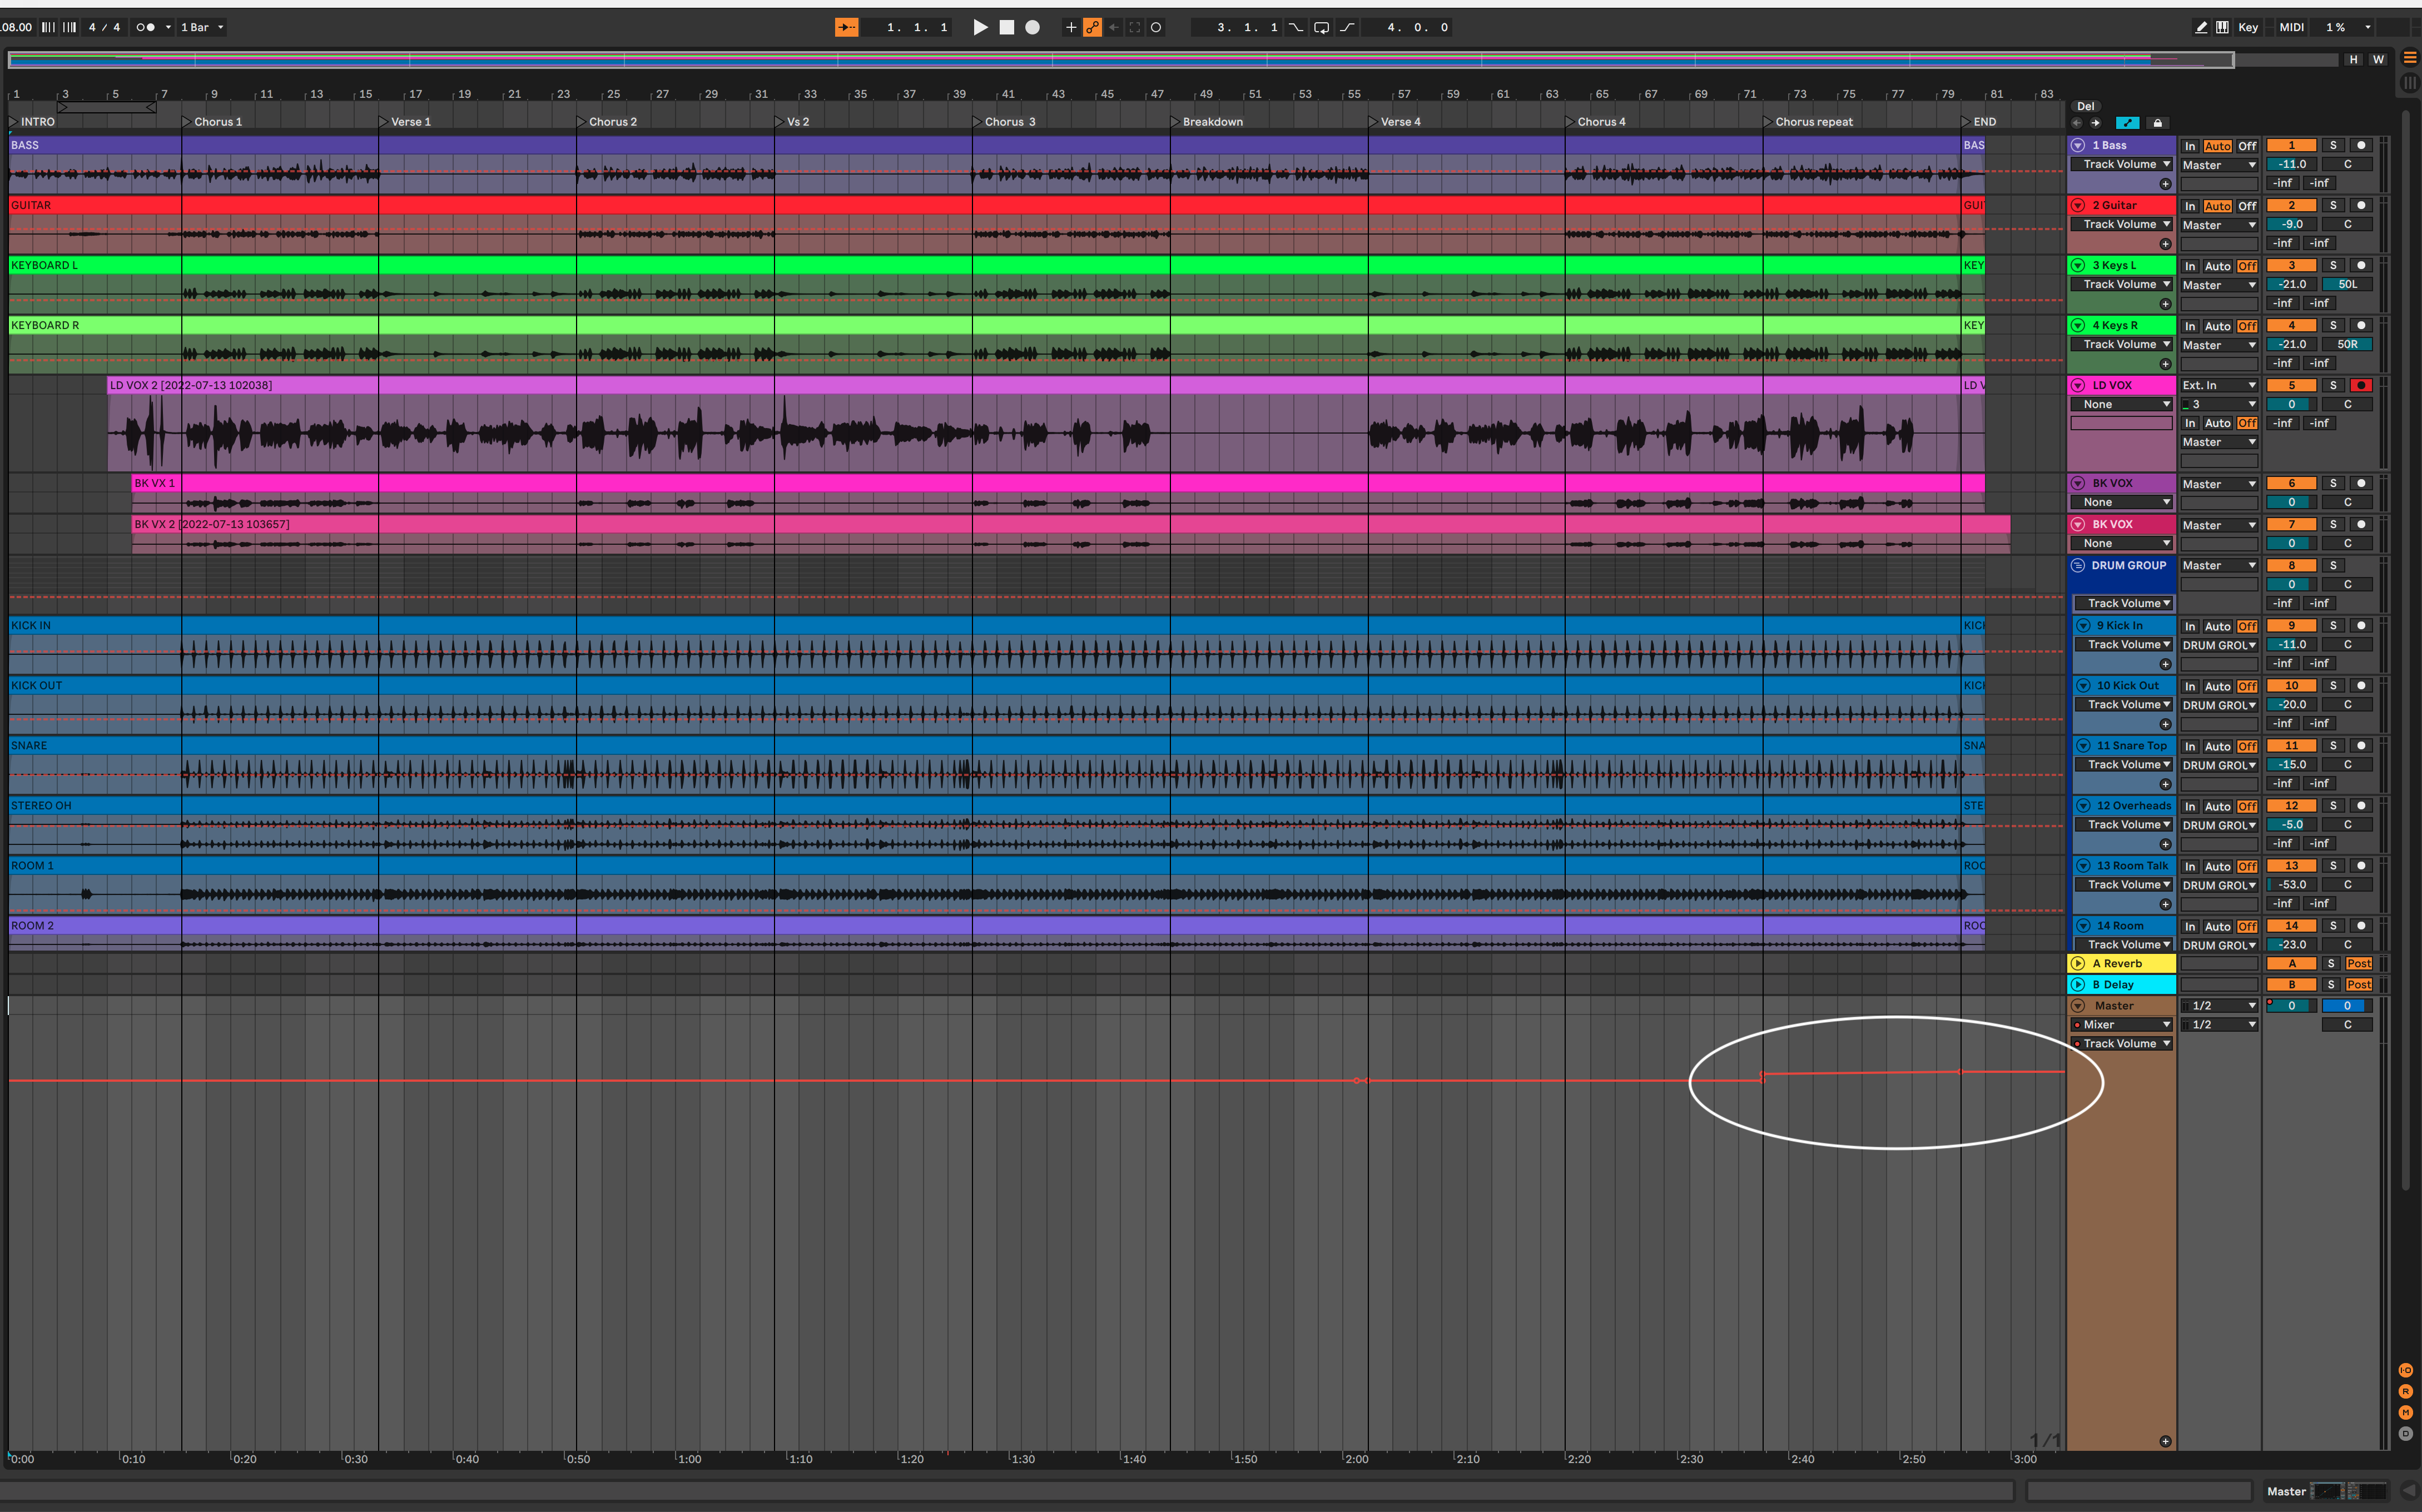Deactivate the 1 Bass track activator
Screen dimensions: 2422x1512
pos(2291,145)
